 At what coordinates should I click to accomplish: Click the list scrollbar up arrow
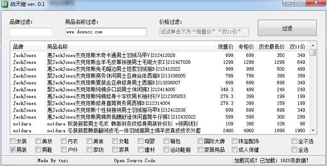tap(313, 45)
